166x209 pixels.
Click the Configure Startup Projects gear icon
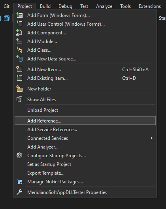[19, 155]
